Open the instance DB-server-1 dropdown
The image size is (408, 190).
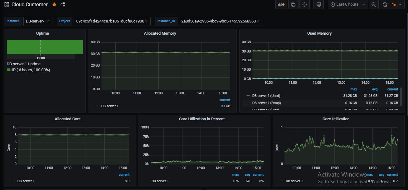38,21
